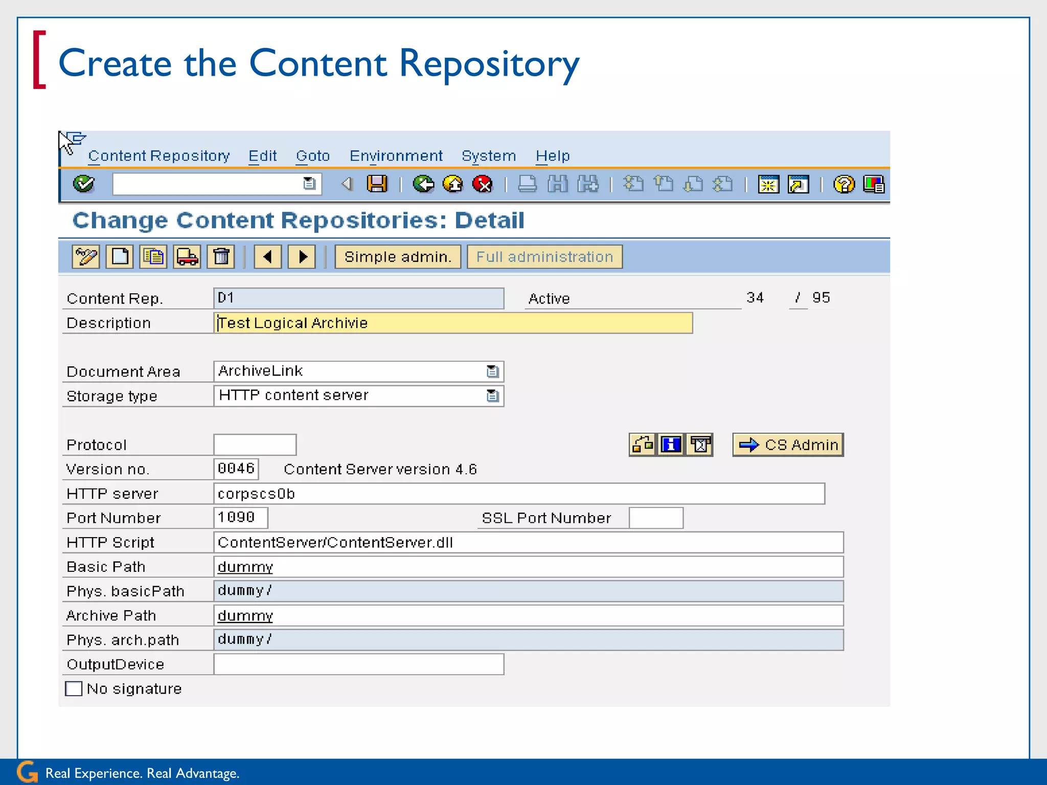The image size is (1047, 785).
Task: Open the Edit menu
Action: (262, 156)
